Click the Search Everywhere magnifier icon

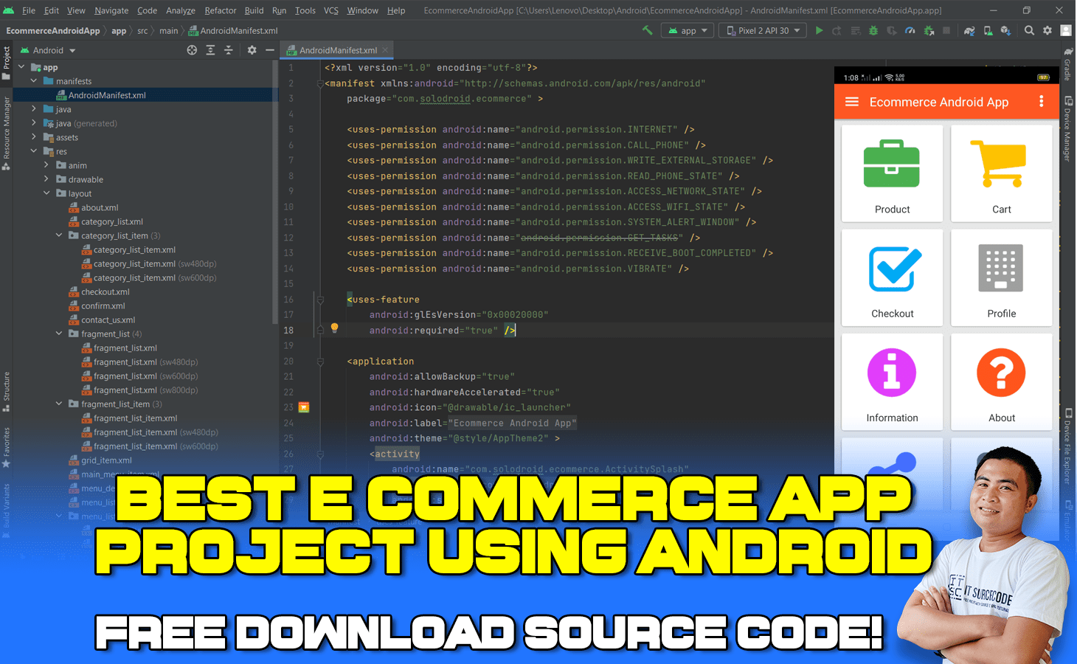(1029, 30)
